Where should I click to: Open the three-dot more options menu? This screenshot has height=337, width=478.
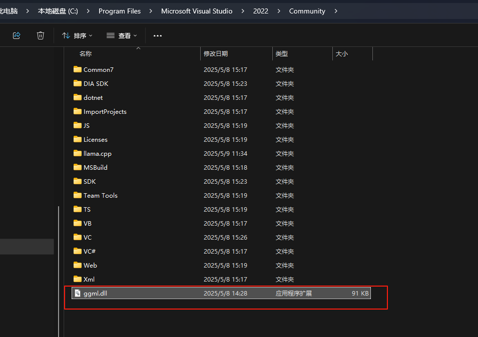(x=158, y=35)
